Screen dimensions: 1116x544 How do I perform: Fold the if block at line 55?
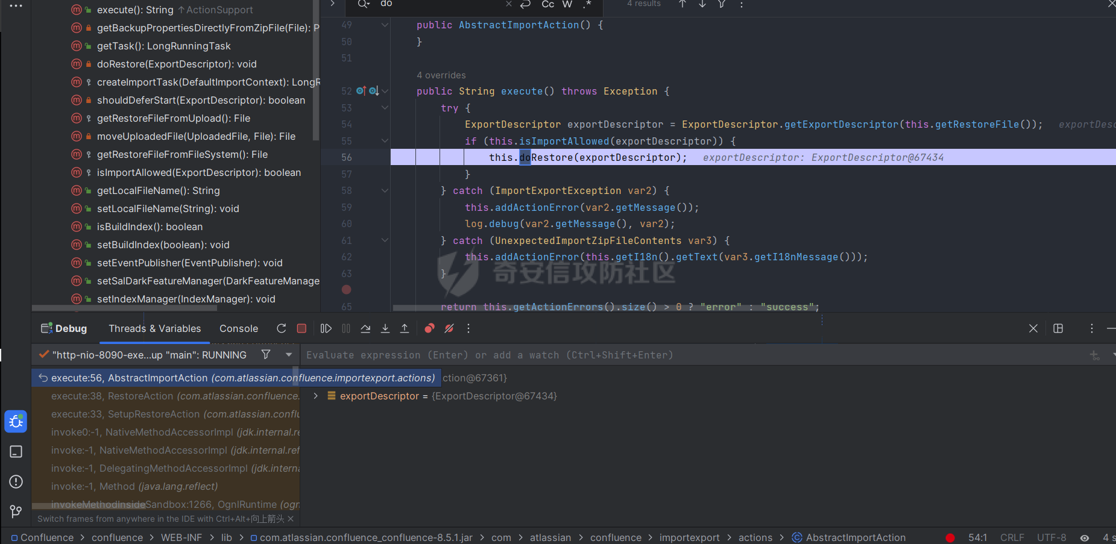tap(385, 141)
